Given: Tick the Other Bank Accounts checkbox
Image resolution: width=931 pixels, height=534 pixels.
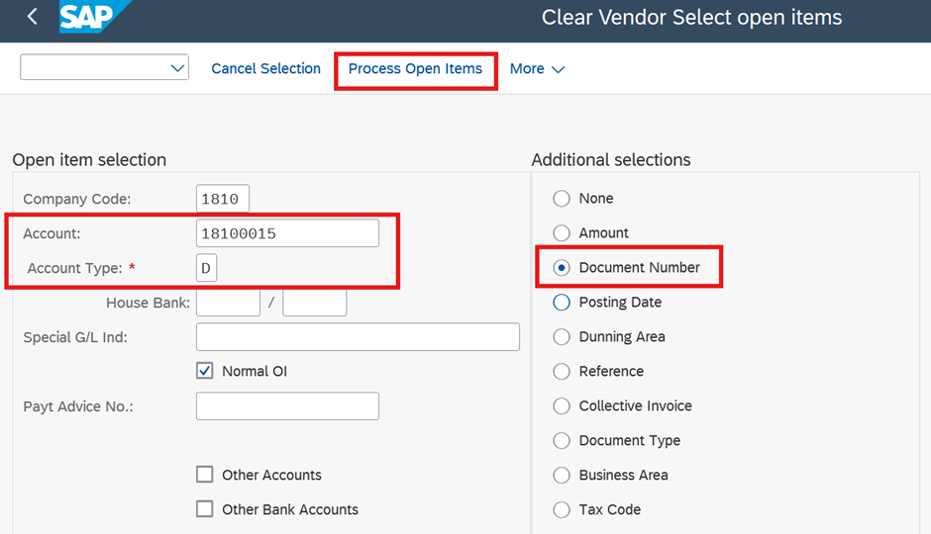Looking at the screenshot, I should point(205,509).
